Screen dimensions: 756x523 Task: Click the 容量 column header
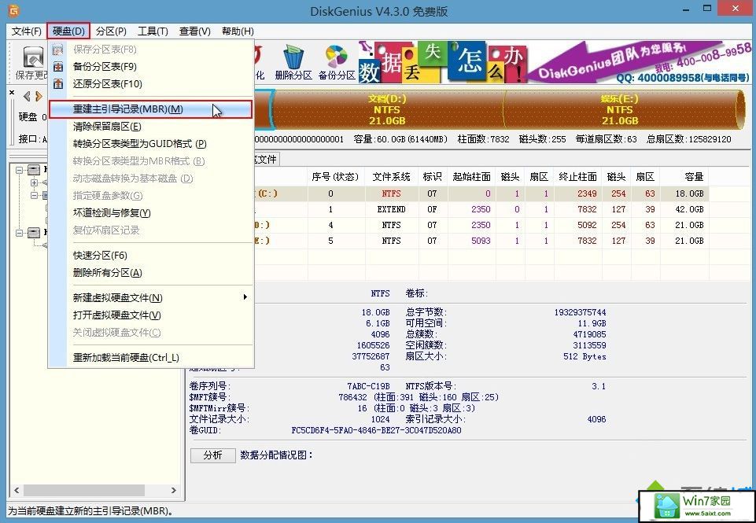(684, 177)
